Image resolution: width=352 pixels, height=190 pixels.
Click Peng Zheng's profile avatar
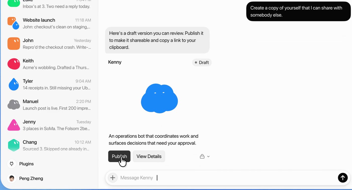[x=12, y=178]
